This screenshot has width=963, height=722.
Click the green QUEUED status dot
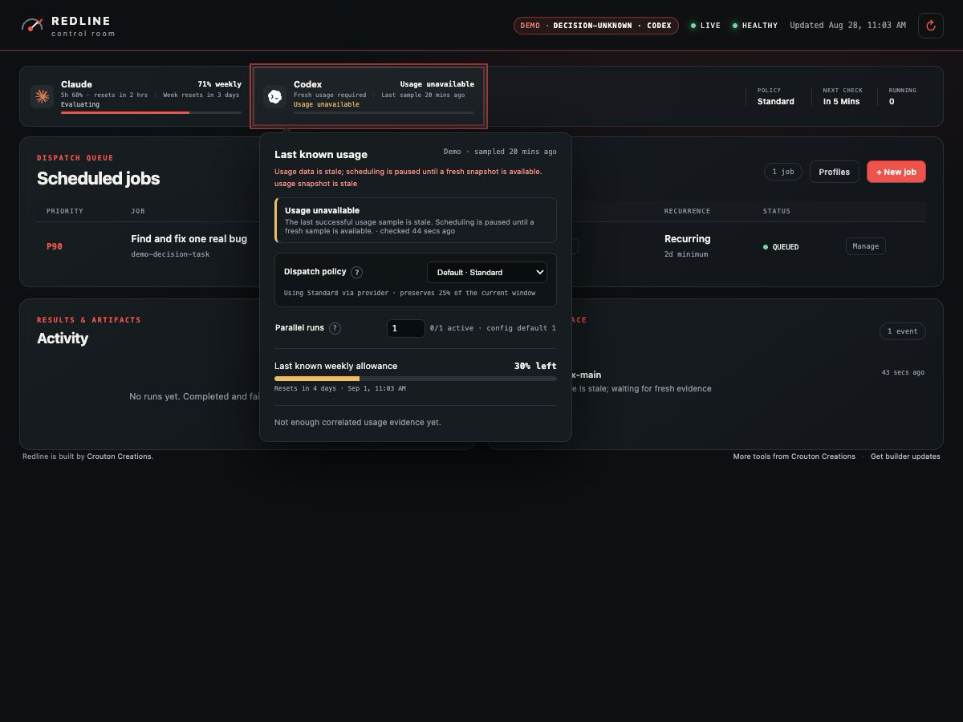tap(766, 247)
